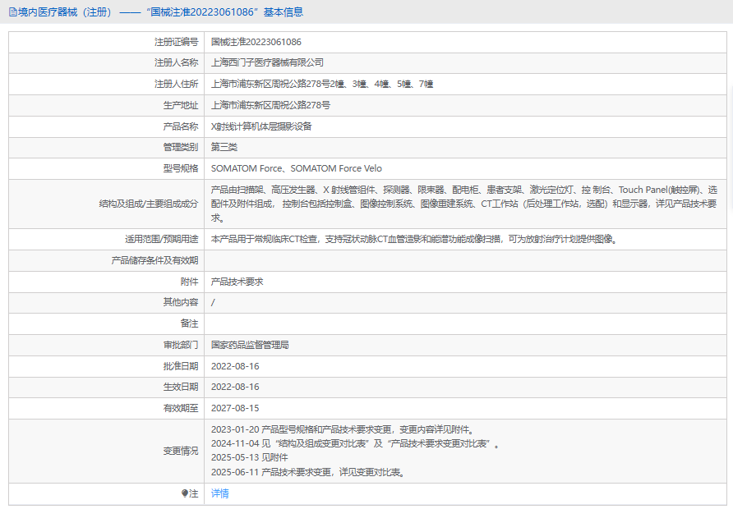Image resolution: width=733 pixels, height=509 pixels.
Task: Click the approval date value in 批准日期 row
Action: 235,366
